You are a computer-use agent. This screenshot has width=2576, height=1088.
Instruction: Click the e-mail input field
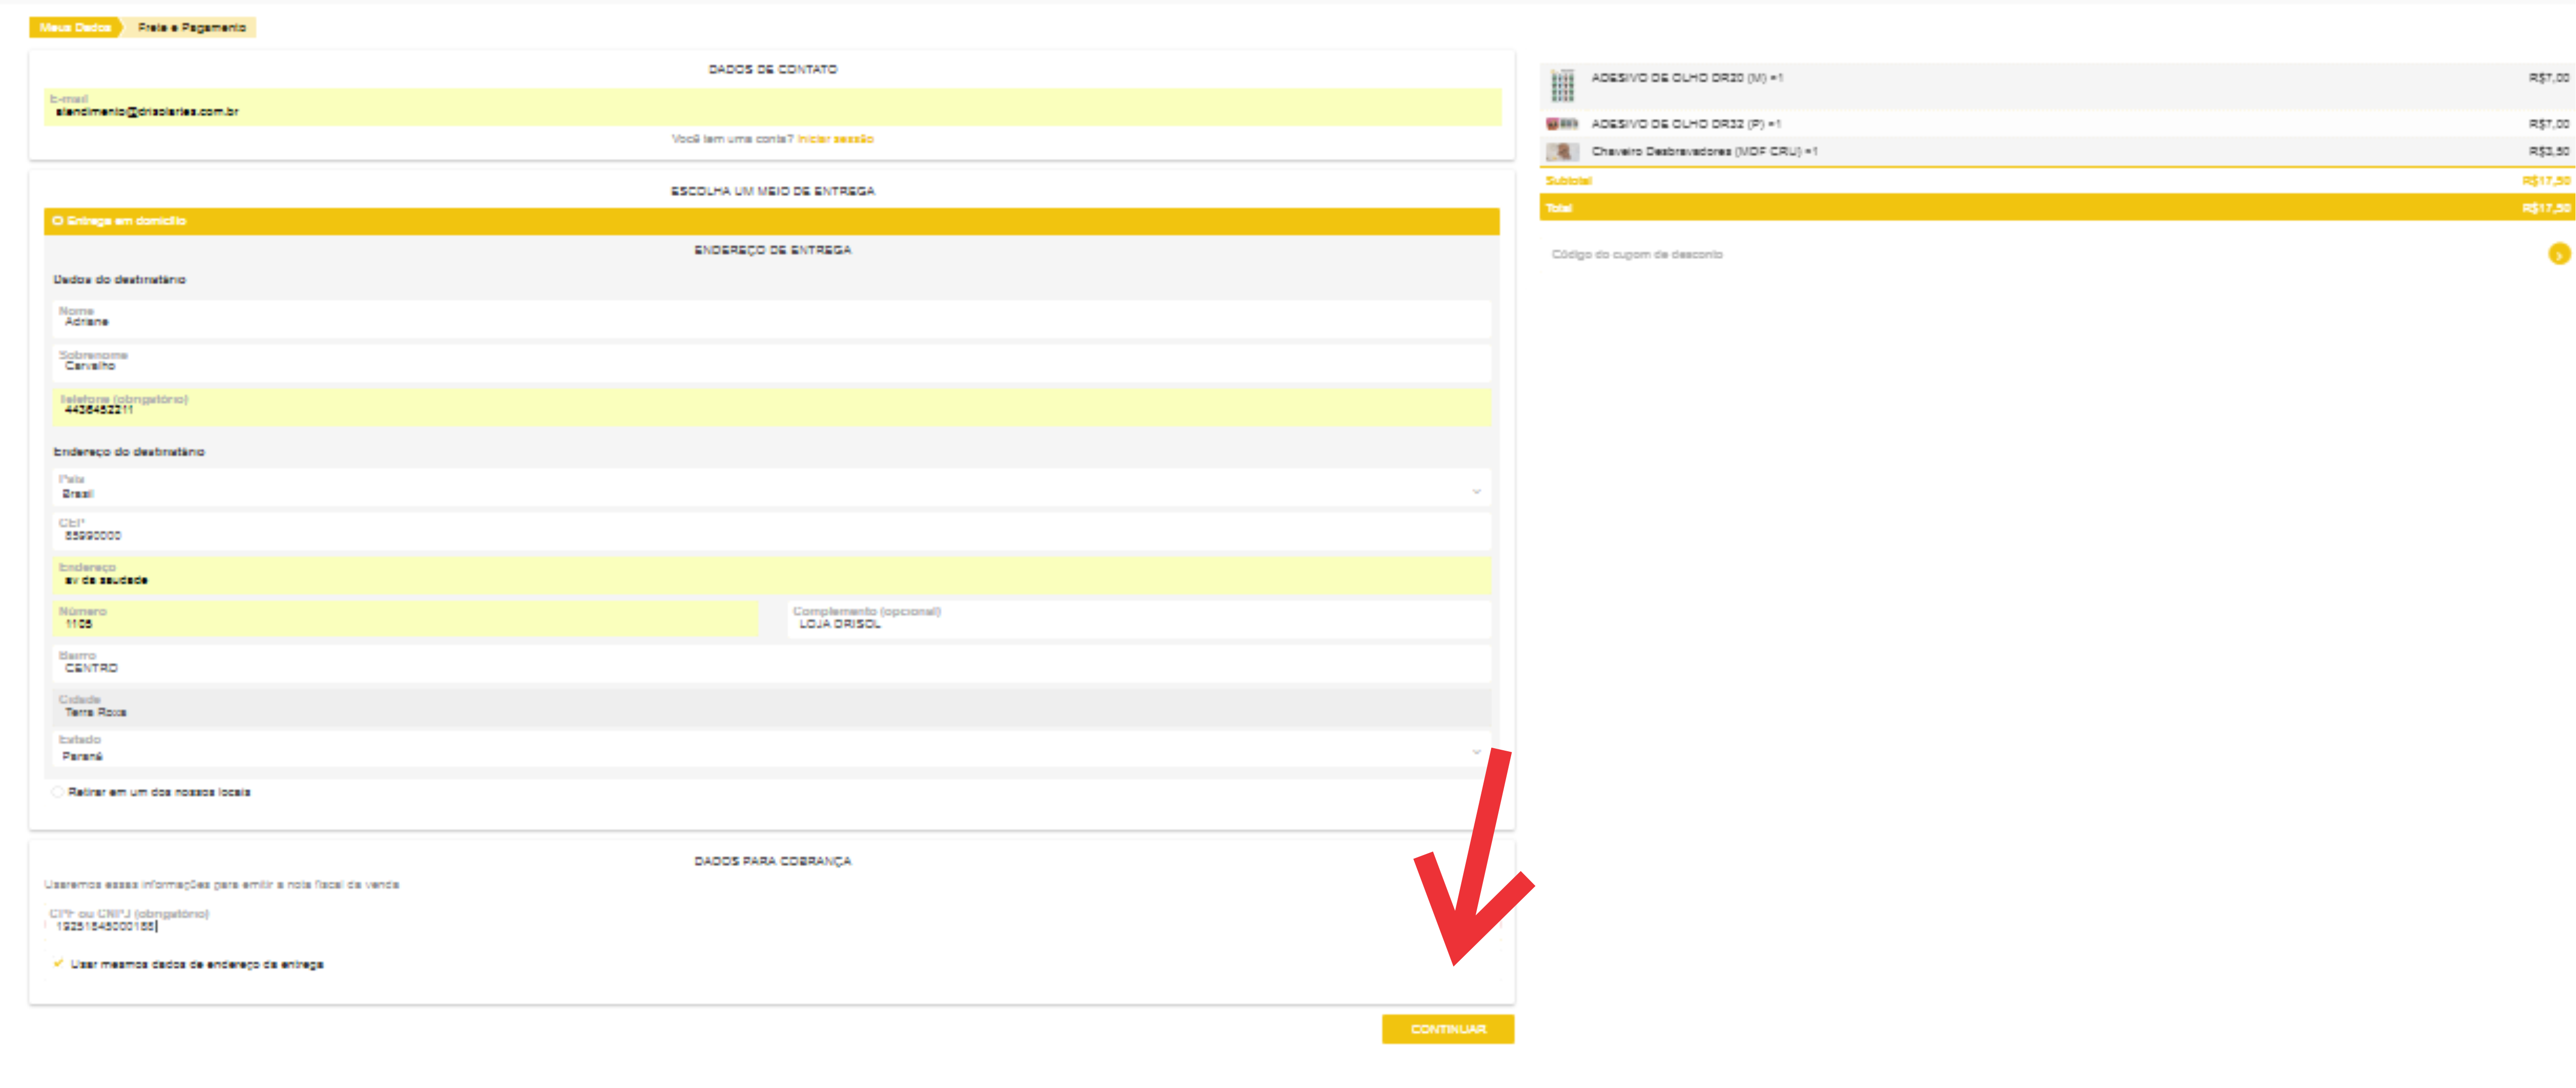coord(772,106)
